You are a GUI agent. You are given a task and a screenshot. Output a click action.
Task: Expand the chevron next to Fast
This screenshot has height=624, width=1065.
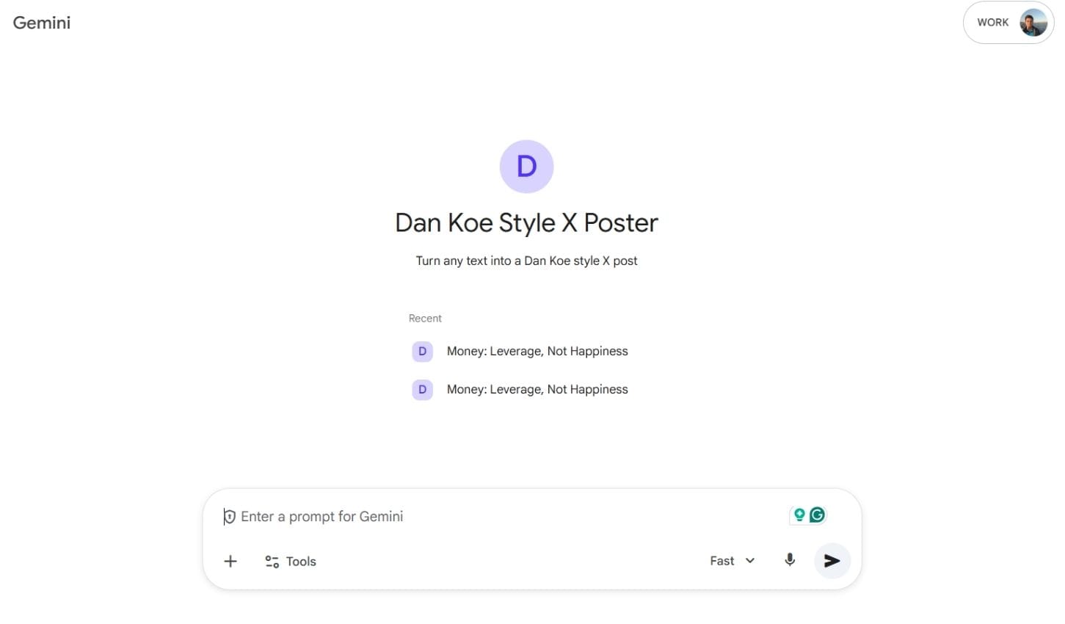click(x=750, y=560)
